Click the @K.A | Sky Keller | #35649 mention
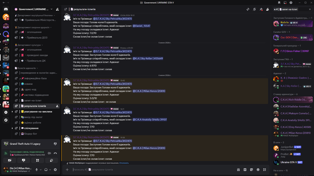 coord(148,59)
